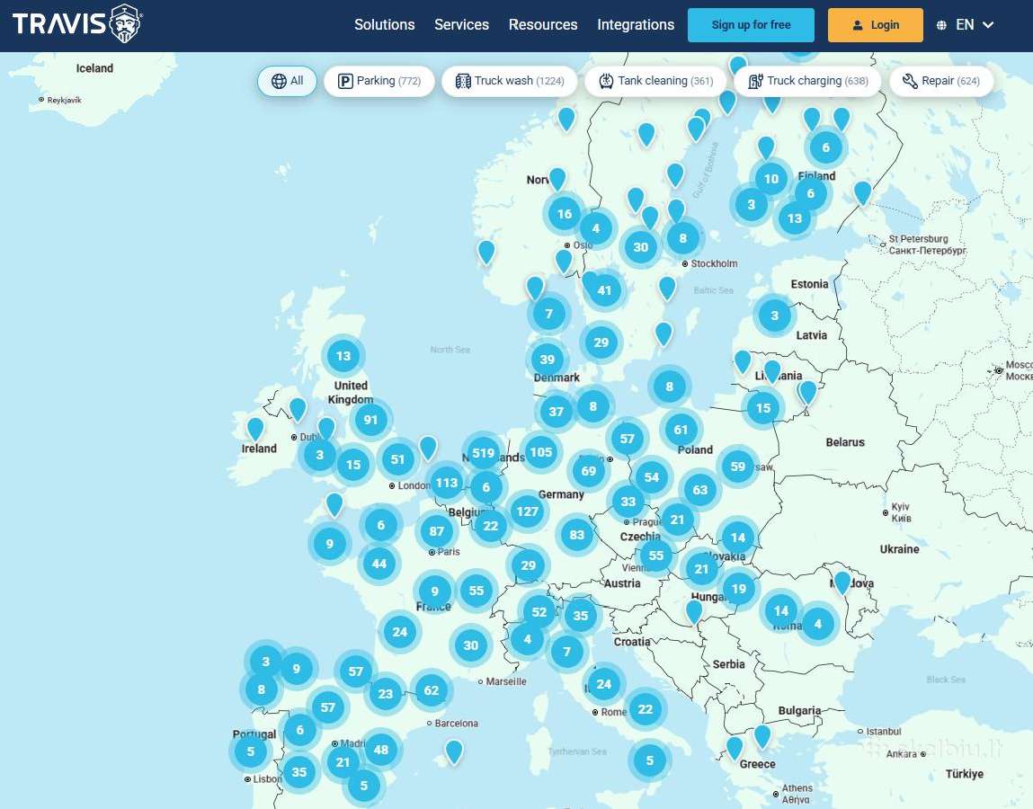Open the 55 cluster near Vienna
Screen dimensions: 1033x809
[x=655, y=556]
